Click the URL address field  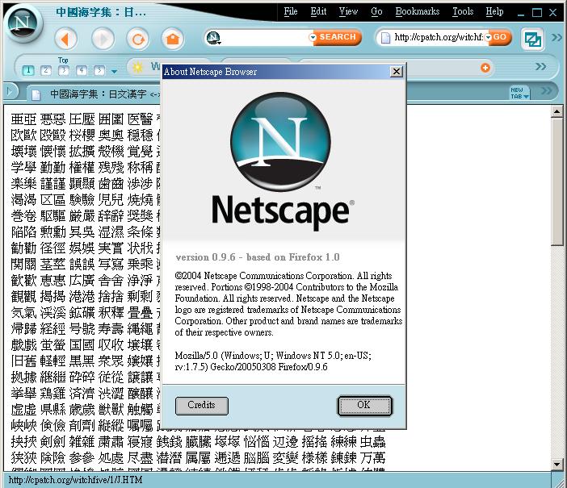(439, 37)
